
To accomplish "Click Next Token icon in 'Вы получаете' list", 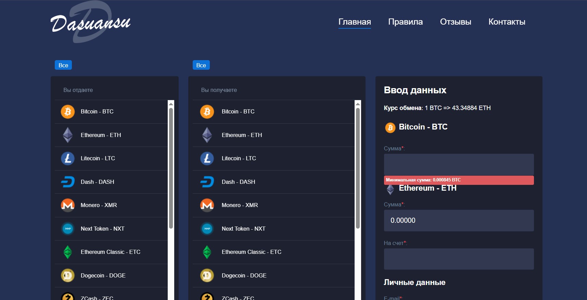I will 207,229.
